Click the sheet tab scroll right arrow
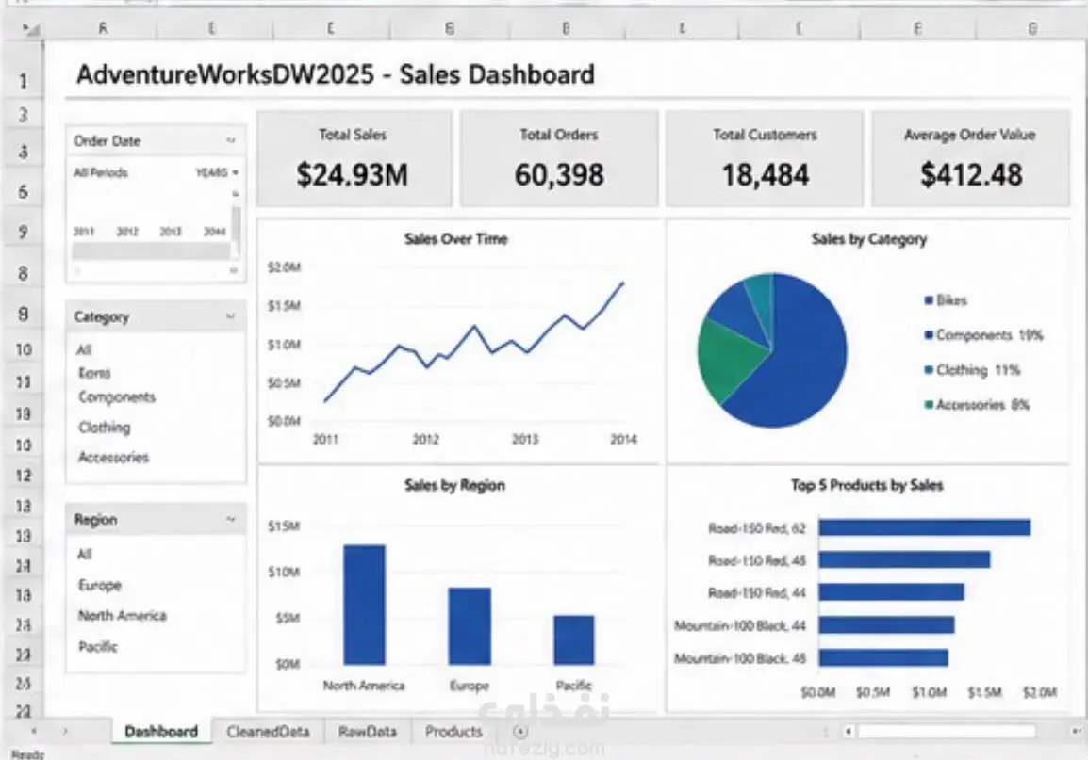 65,731
